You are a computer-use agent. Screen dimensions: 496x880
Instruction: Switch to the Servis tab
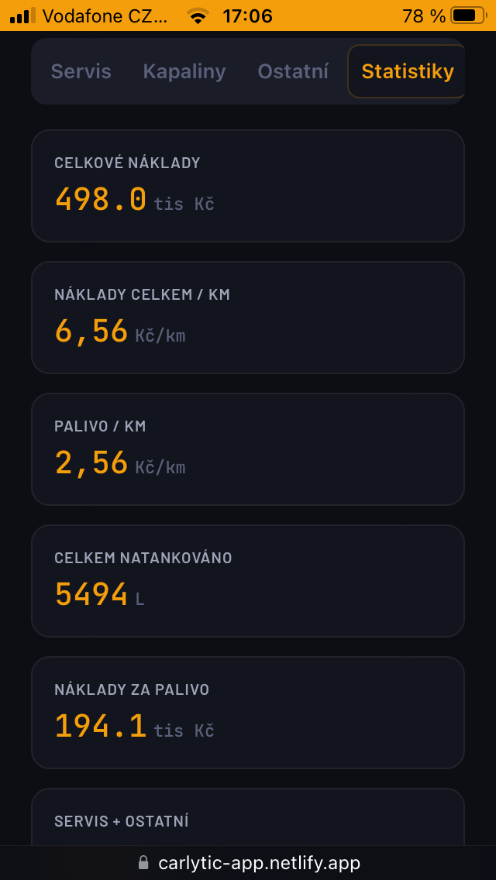(81, 72)
